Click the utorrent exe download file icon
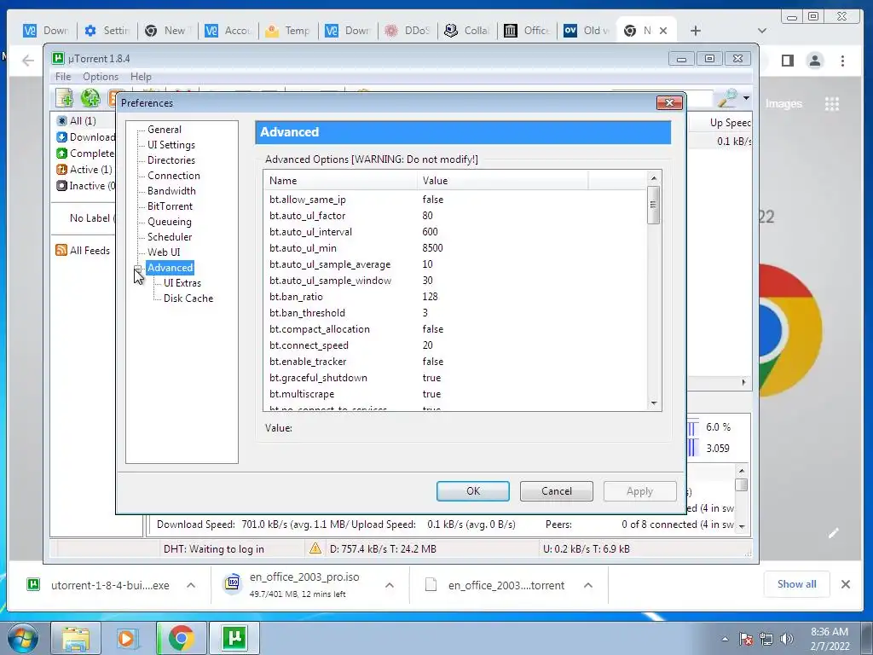The height and width of the screenshot is (655, 873). 33,584
